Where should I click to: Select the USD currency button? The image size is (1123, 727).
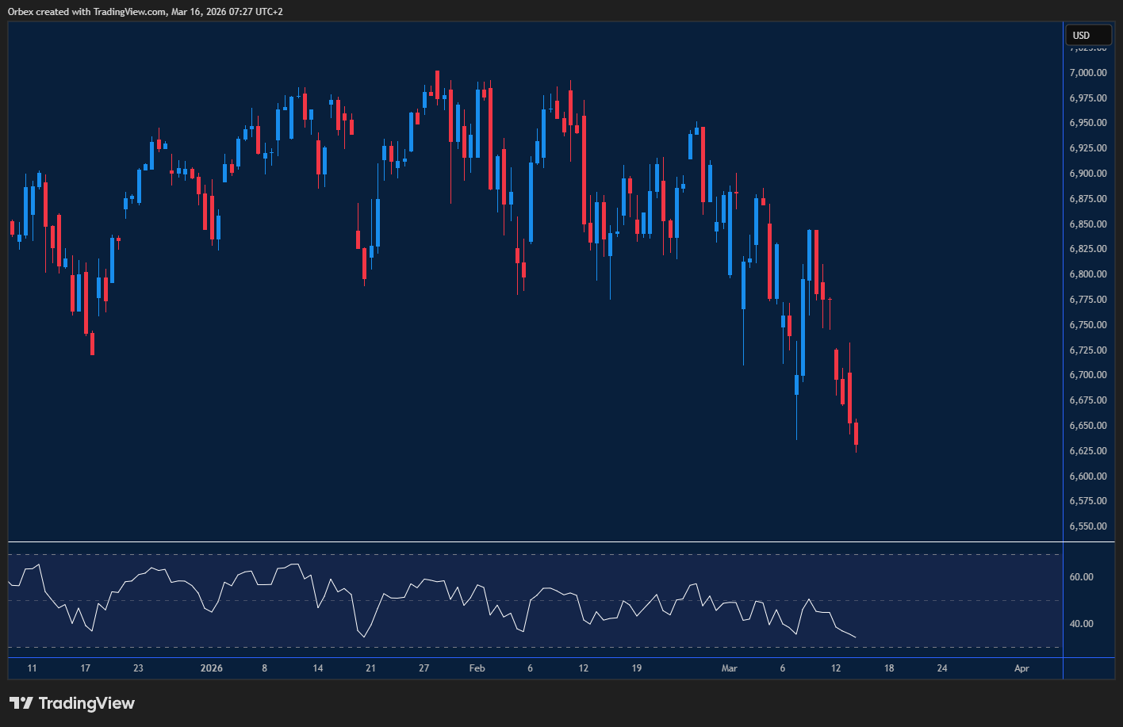click(x=1087, y=35)
